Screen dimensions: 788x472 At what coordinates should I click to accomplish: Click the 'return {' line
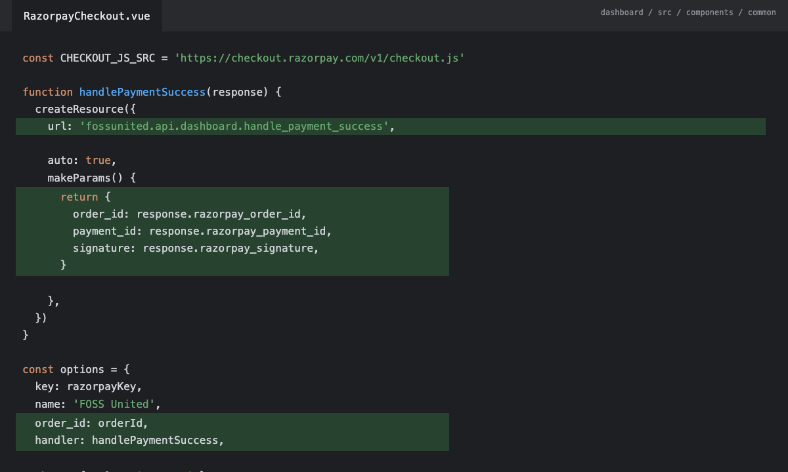85,197
